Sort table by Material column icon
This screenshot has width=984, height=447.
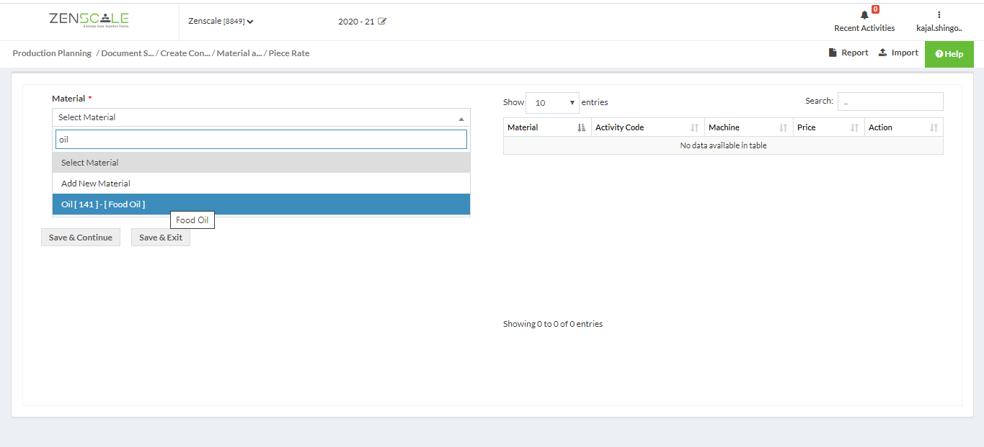pyautogui.click(x=582, y=127)
